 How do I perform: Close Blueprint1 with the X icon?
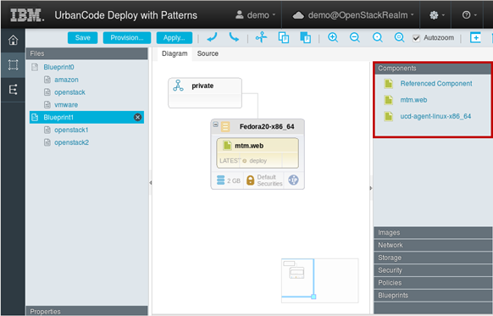[x=138, y=117]
